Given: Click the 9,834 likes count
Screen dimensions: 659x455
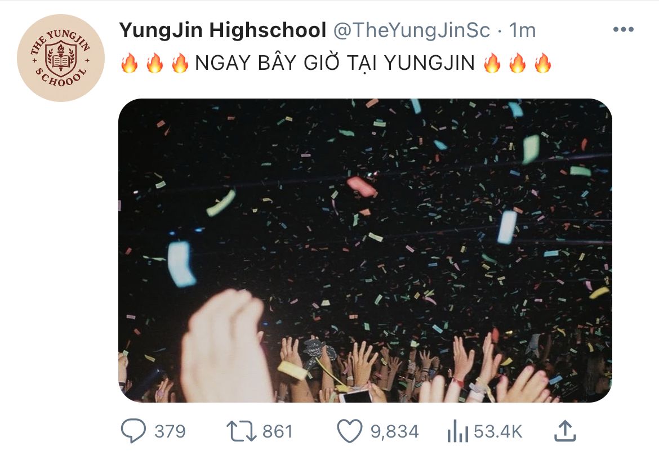Looking at the screenshot, I should pyautogui.click(x=394, y=431).
